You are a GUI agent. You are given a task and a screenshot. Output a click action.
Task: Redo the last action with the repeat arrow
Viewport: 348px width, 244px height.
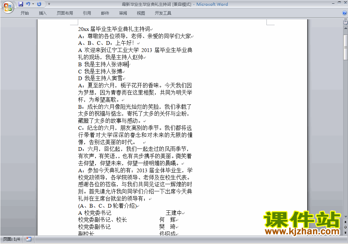point(39,4)
